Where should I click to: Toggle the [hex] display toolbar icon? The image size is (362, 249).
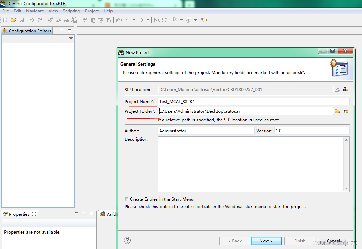(157, 20)
